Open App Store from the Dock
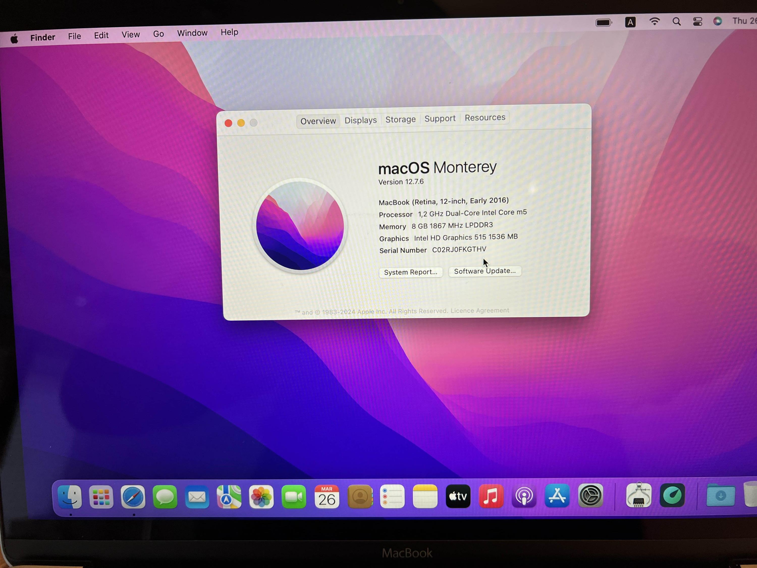This screenshot has height=568, width=757. [557, 496]
